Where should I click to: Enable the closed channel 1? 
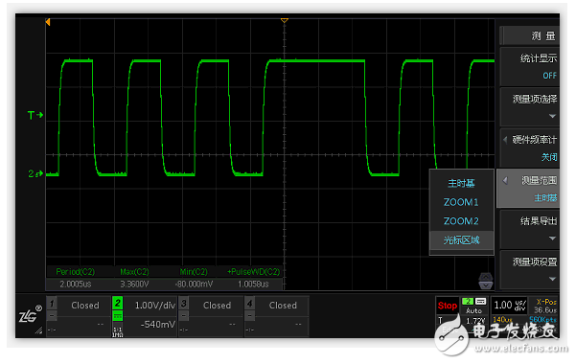[79, 316]
